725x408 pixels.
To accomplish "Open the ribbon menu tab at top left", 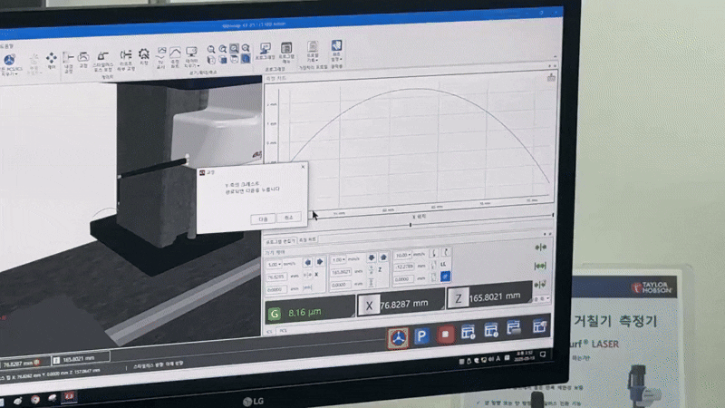I will [6, 46].
